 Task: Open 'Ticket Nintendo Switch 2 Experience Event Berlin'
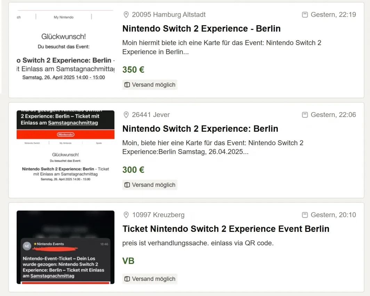click(x=226, y=229)
